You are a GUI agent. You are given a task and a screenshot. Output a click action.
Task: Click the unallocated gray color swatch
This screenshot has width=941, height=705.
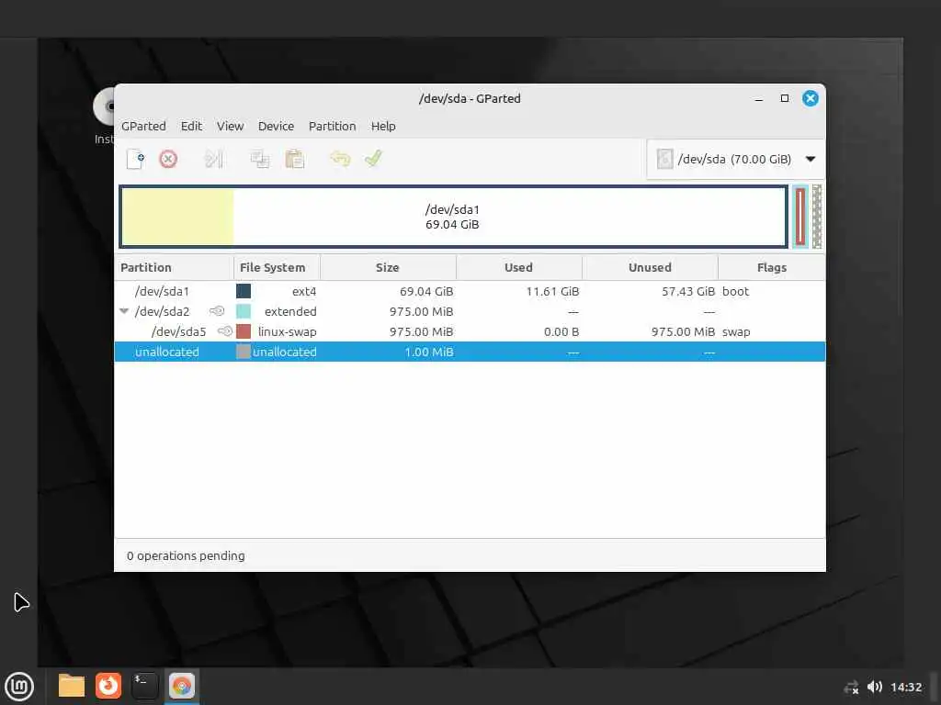pyautogui.click(x=244, y=352)
